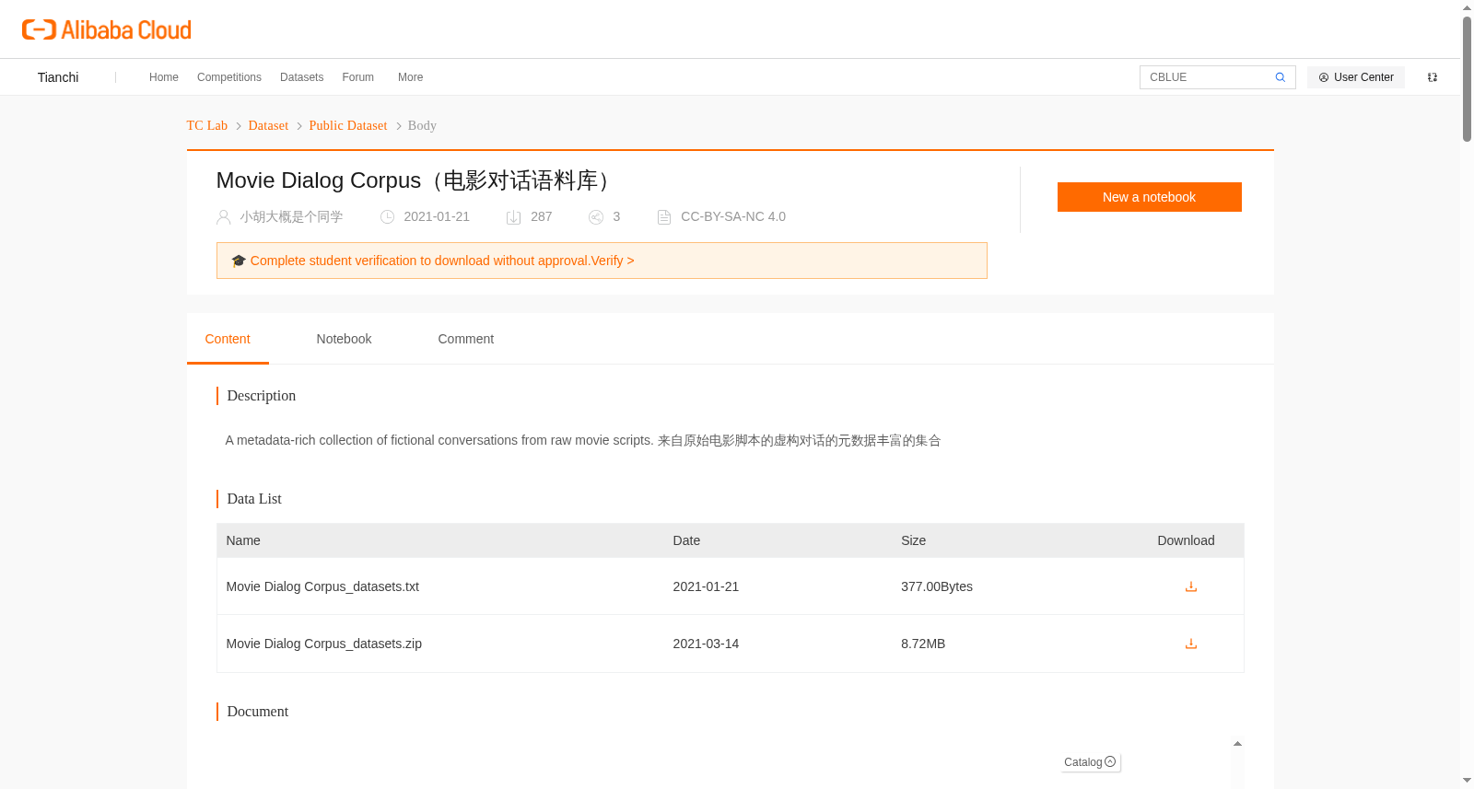Image resolution: width=1474 pixels, height=789 pixels.
Task: Open the Forum menu item
Action: [x=357, y=77]
